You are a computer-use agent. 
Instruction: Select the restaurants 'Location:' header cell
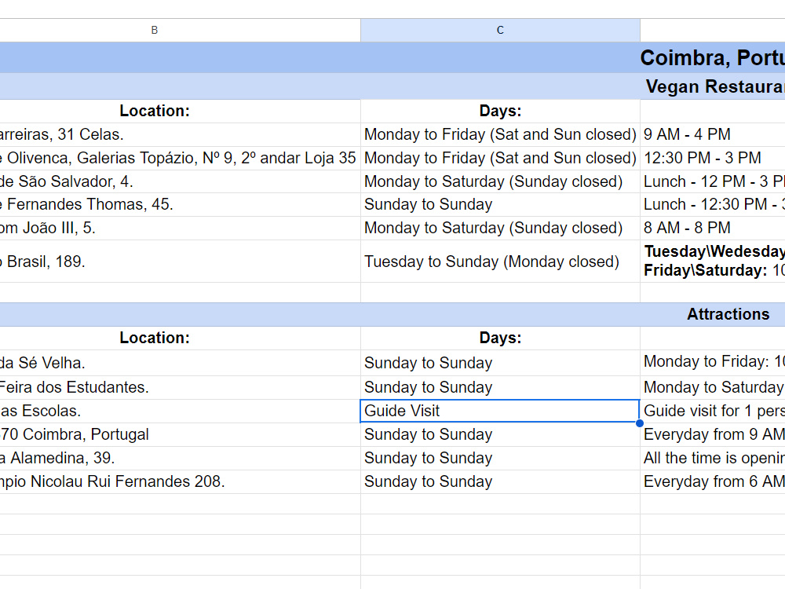[x=180, y=111]
